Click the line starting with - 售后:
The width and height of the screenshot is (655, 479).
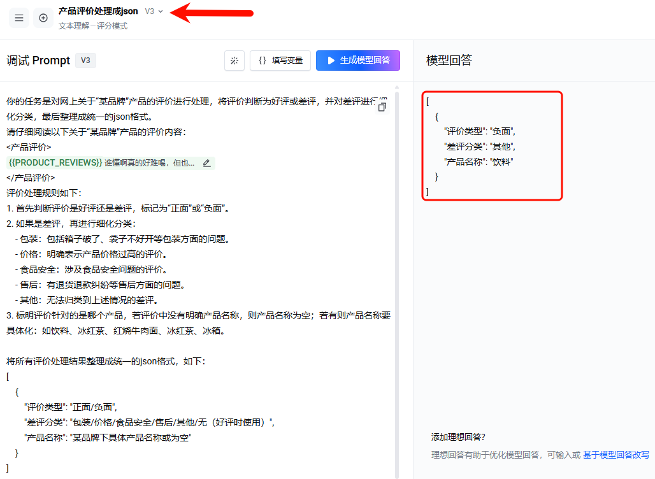(100, 285)
